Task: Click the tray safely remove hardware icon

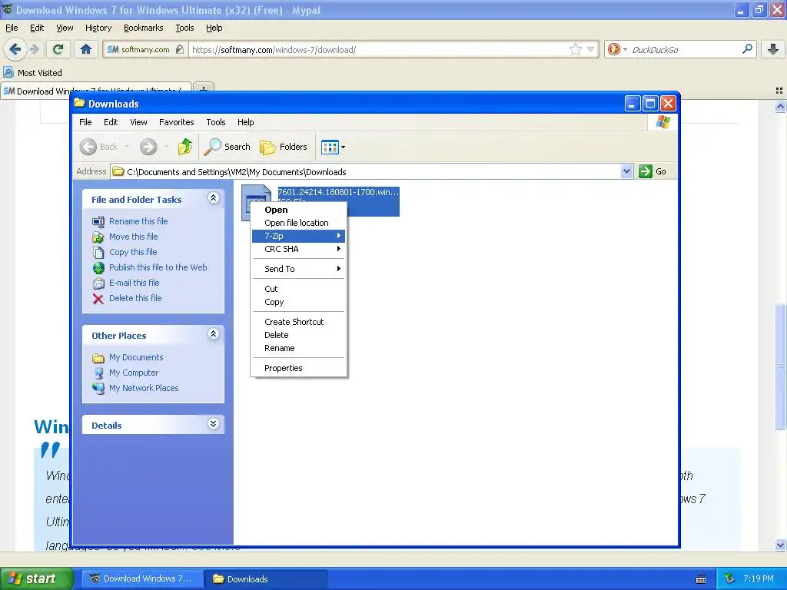Action: [x=730, y=578]
